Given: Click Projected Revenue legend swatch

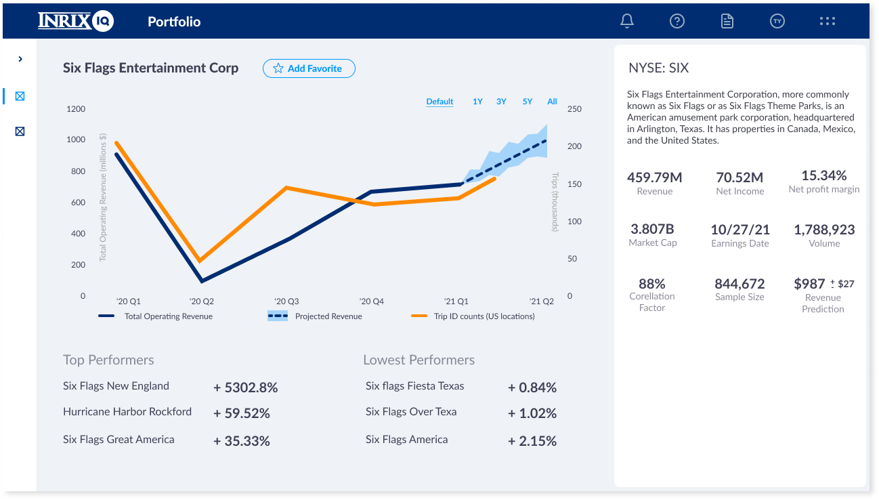Looking at the screenshot, I should (x=278, y=316).
